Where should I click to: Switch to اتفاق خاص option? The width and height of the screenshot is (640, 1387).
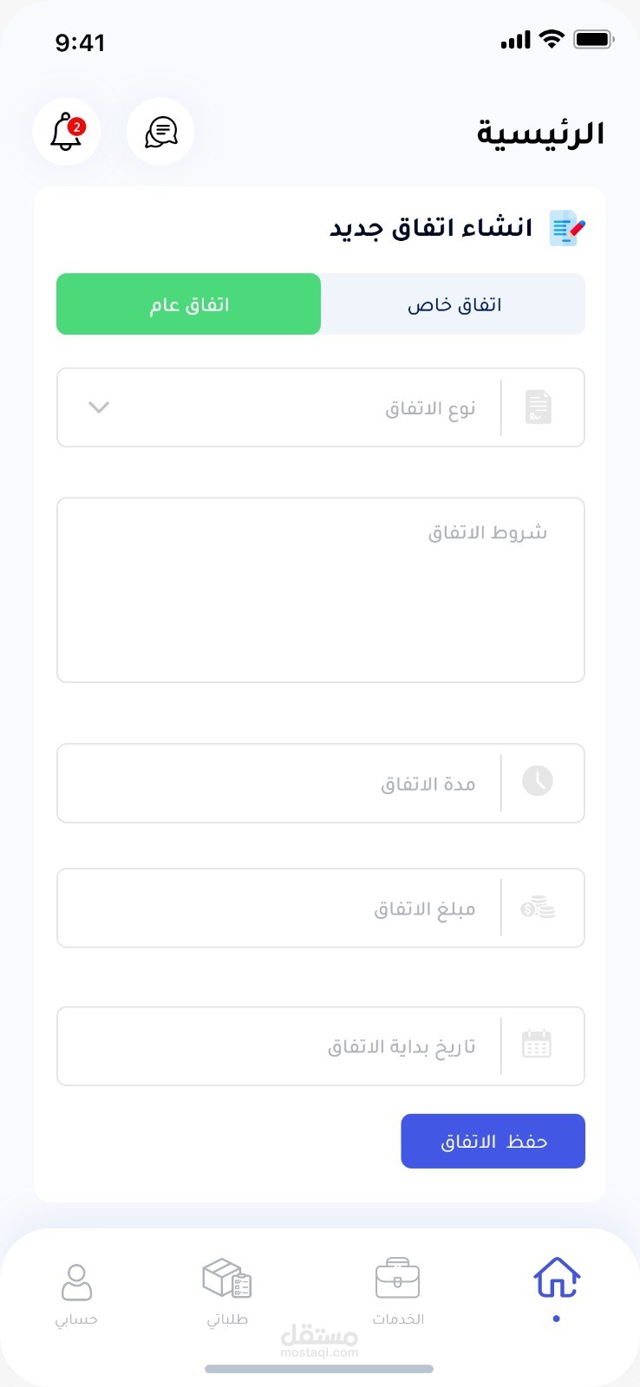[454, 304]
